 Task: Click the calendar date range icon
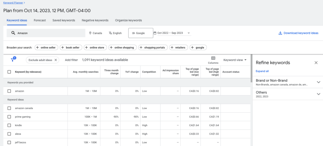[155, 33]
